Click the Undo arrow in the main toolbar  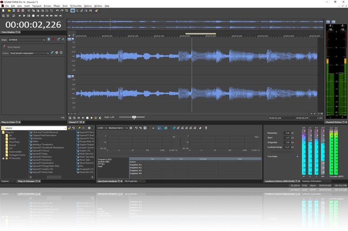click(57, 10)
